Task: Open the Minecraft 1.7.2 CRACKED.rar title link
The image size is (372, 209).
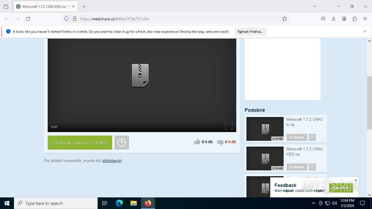Action: click(305, 152)
